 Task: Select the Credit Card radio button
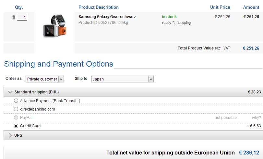[16, 126]
